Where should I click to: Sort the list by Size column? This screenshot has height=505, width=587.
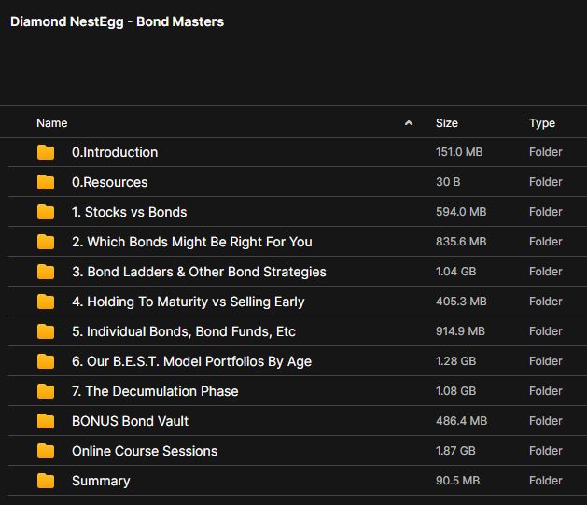click(446, 123)
